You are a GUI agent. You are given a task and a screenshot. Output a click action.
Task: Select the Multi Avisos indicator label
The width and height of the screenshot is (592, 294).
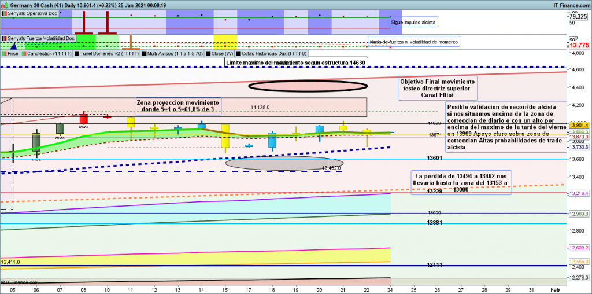173,53
